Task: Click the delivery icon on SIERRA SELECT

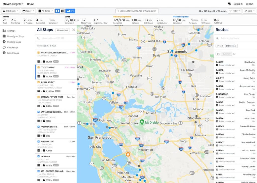Action: (38, 82)
